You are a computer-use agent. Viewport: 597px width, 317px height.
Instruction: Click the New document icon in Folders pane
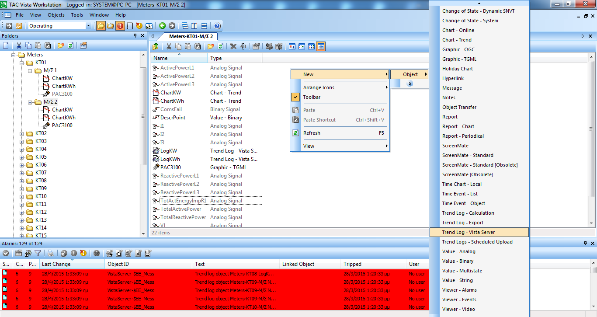click(x=6, y=45)
